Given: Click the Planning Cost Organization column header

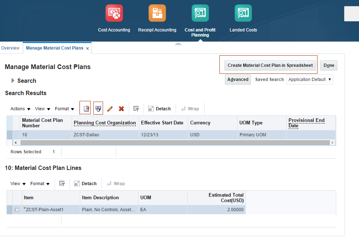Looking at the screenshot, I should coord(105,123).
